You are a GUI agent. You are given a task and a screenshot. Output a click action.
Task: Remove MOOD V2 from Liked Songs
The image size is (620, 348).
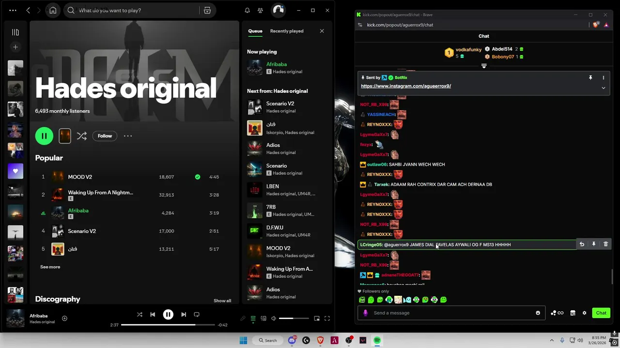click(198, 177)
